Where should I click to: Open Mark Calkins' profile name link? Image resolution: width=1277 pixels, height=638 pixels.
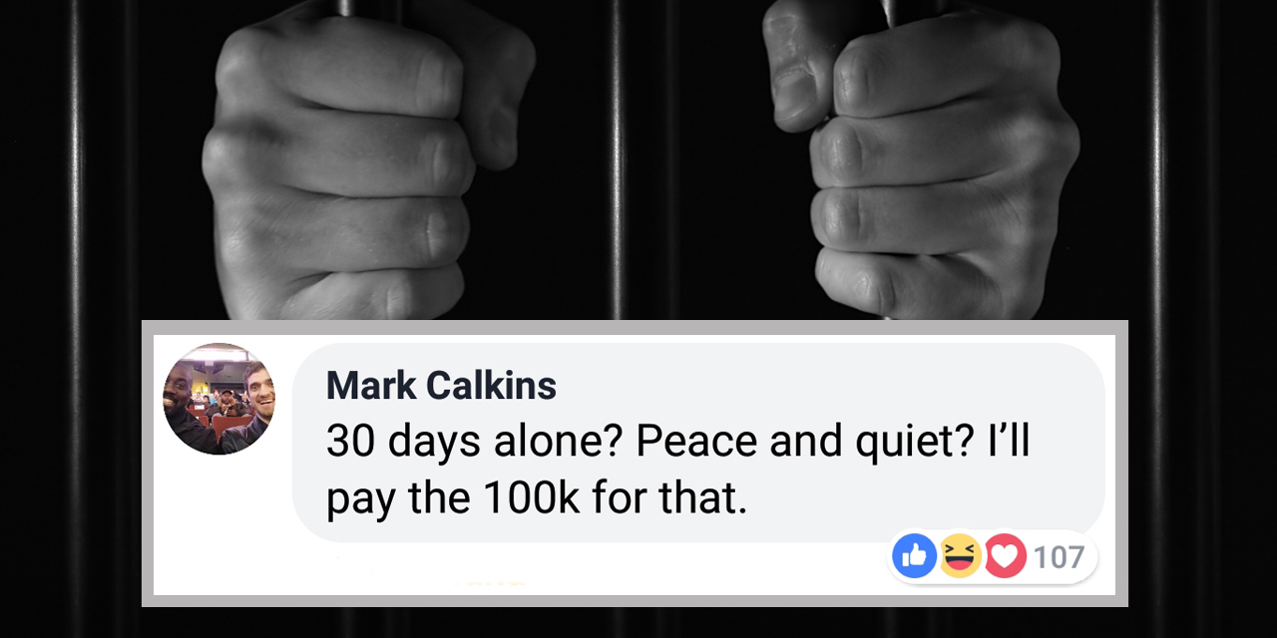441,385
